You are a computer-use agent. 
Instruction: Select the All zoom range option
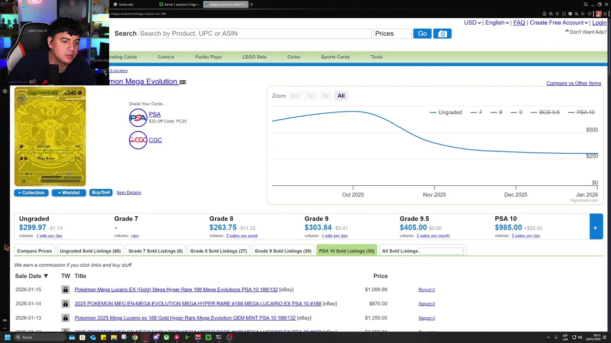[341, 96]
